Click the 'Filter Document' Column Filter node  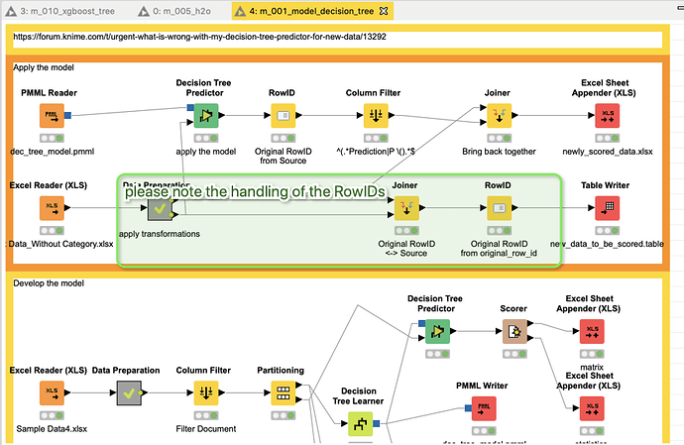205,394
